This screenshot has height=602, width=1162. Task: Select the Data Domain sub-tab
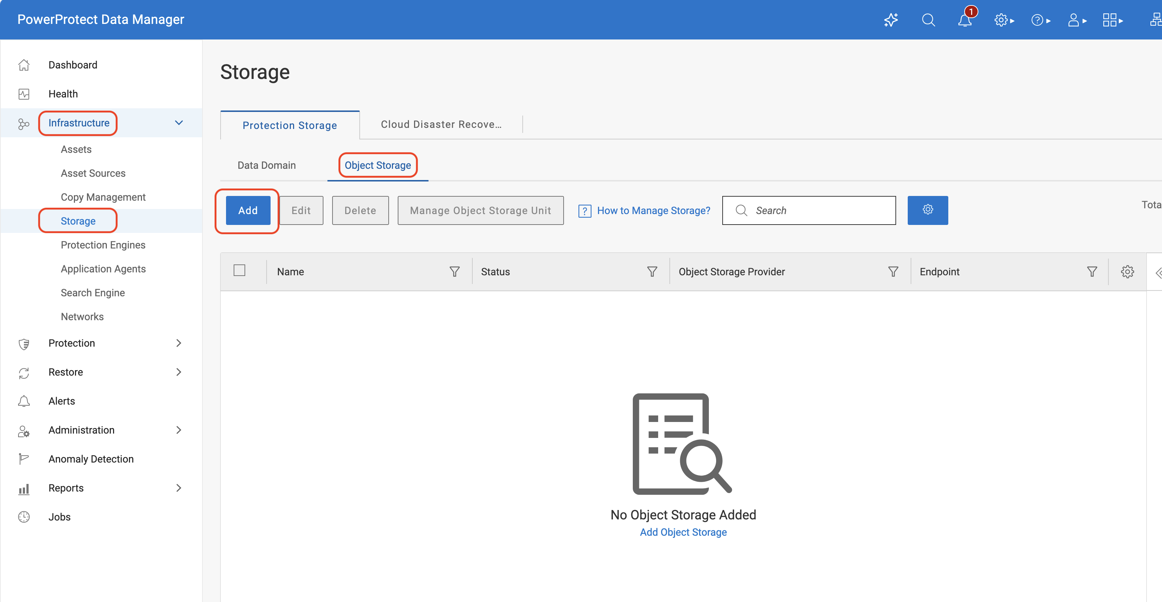coord(267,166)
